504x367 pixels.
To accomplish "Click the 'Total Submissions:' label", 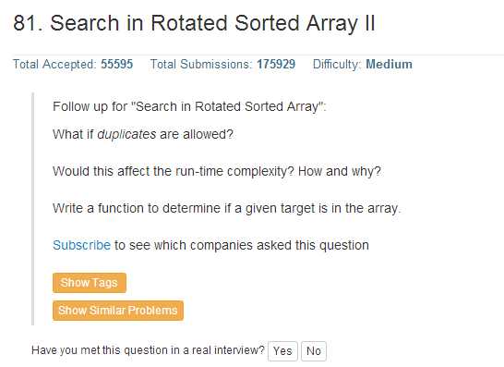I will tap(201, 64).
